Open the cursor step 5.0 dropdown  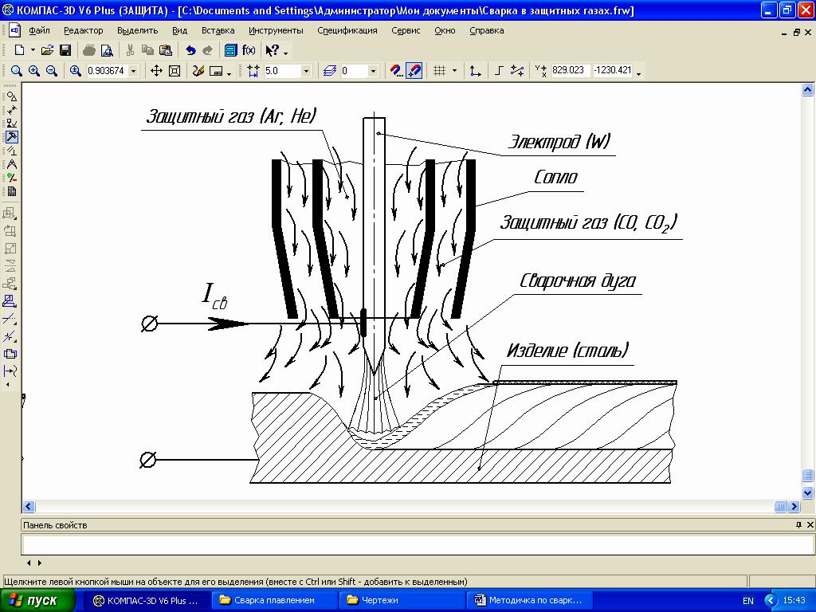[x=306, y=71]
